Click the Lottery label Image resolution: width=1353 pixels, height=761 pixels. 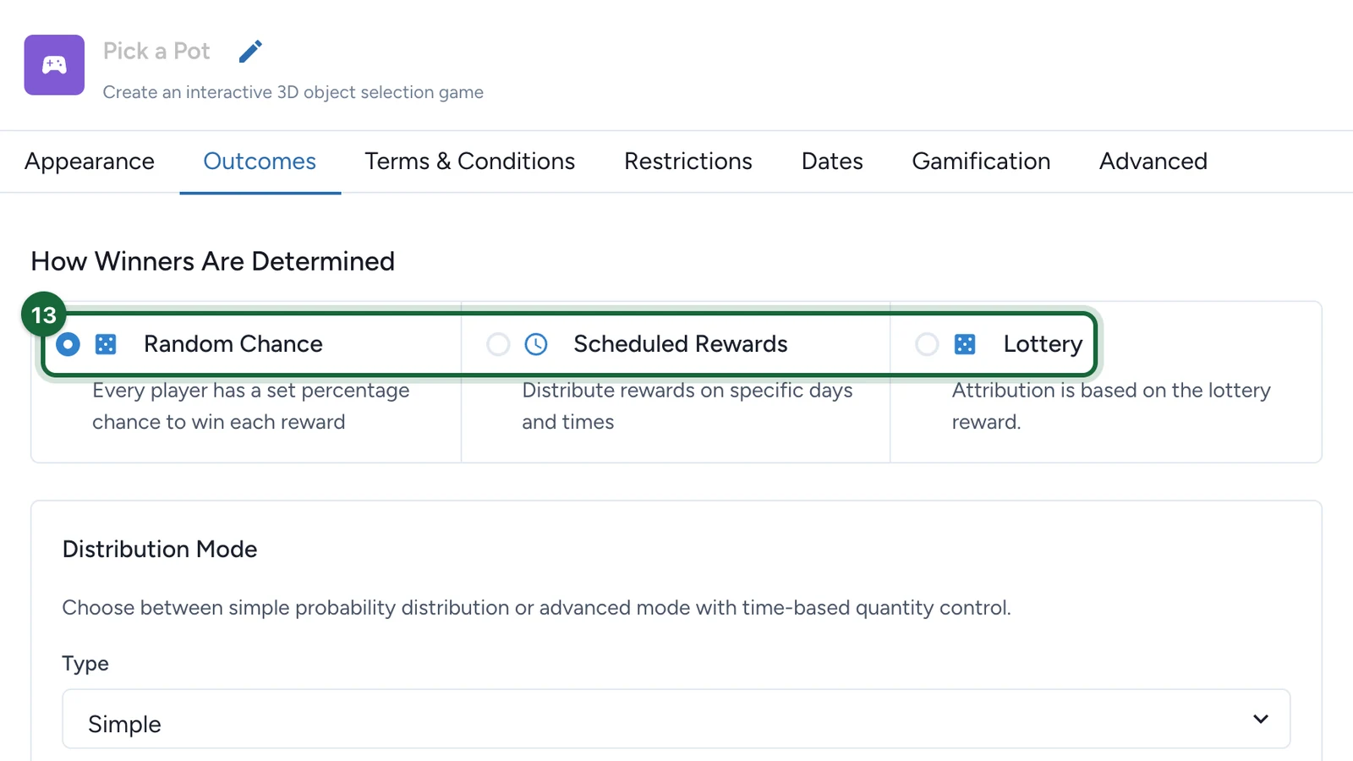pos(1043,344)
